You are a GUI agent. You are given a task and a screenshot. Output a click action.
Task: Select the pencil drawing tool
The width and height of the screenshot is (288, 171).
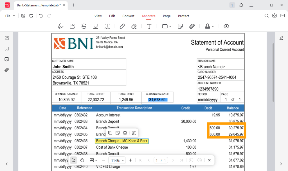tap(122, 26)
